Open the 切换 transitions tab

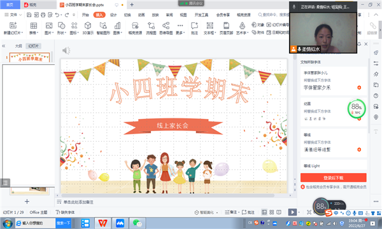tap(127, 15)
